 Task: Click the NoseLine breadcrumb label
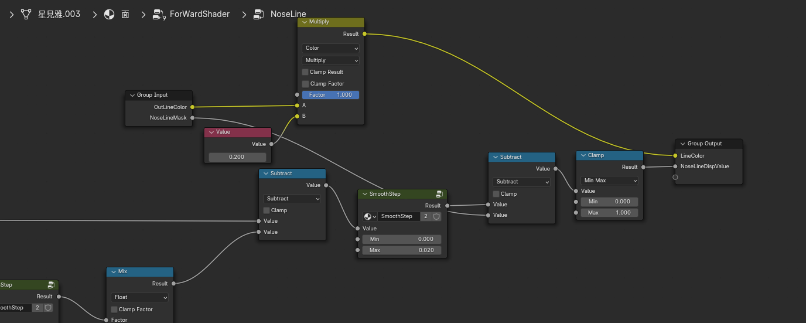tap(288, 14)
